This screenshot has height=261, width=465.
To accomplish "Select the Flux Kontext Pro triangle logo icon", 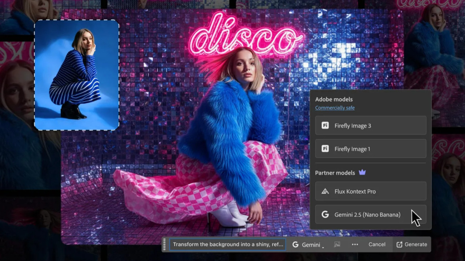I will point(325,191).
